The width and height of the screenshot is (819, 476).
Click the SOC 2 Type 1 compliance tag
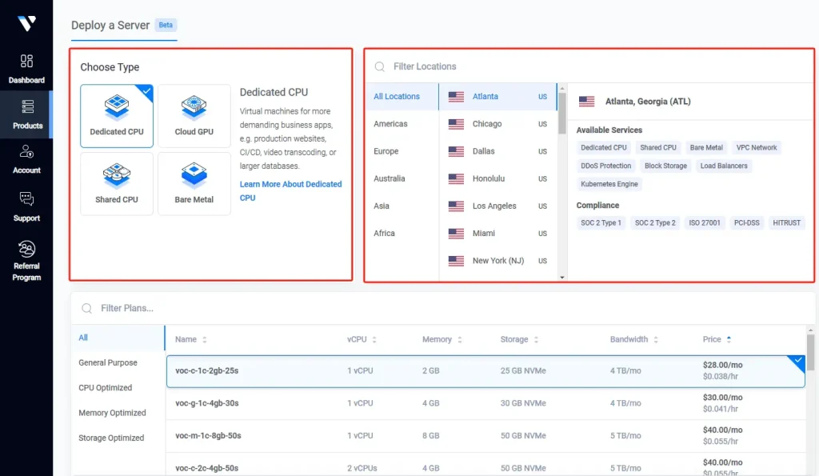tap(601, 223)
